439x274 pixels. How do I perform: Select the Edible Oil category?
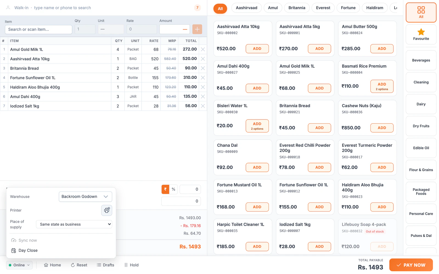tap(421, 148)
